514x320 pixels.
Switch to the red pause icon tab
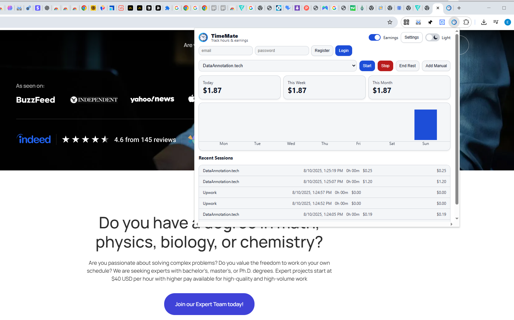(121, 8)
